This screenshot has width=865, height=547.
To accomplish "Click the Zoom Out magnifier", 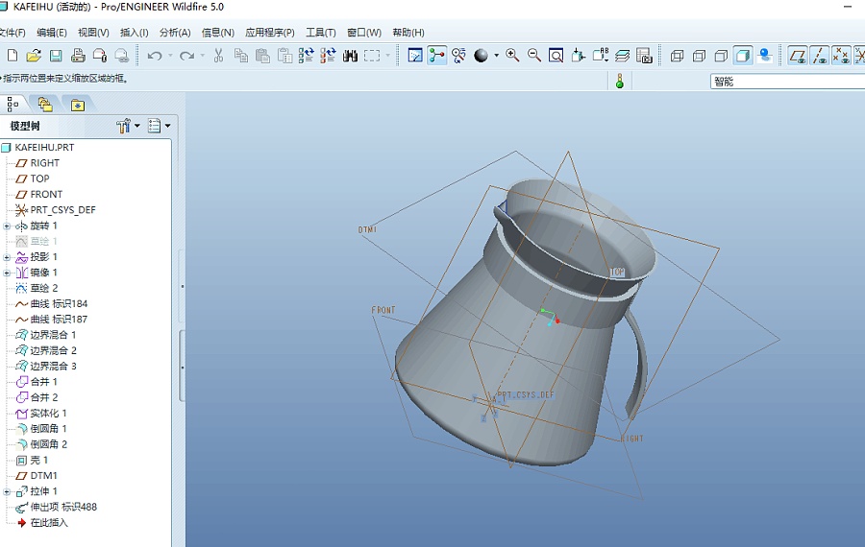I will coord(534,56).
